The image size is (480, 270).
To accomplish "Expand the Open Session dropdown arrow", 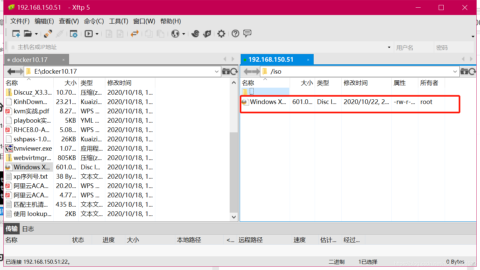I will [x=36, y=34].
